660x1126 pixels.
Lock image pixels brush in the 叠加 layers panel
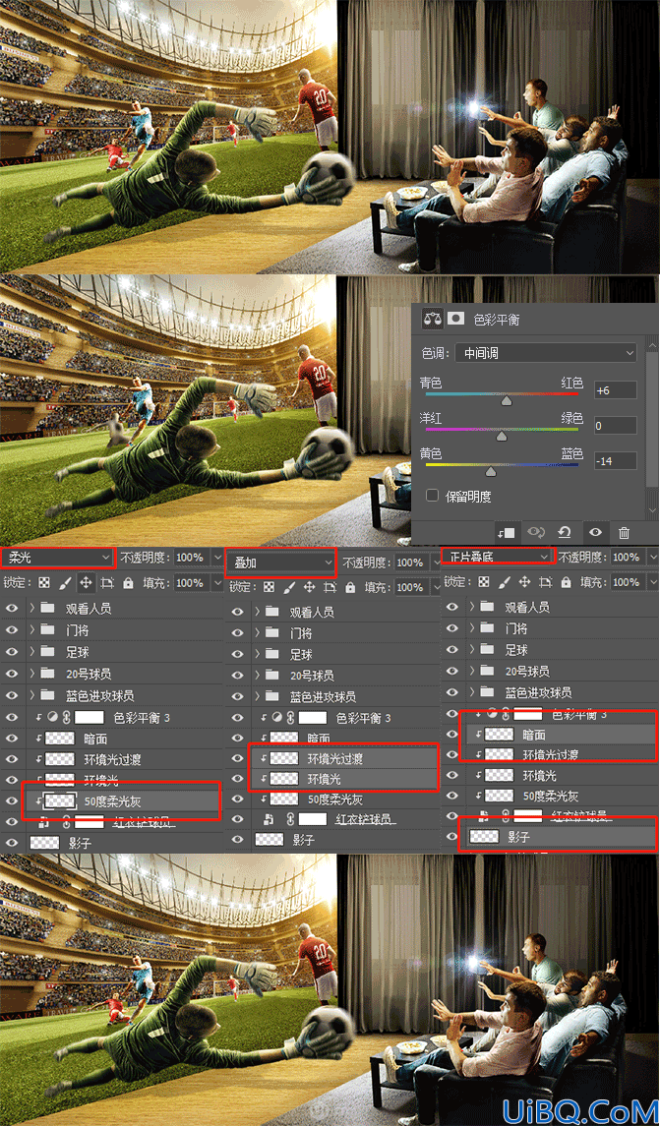[289, 587]
